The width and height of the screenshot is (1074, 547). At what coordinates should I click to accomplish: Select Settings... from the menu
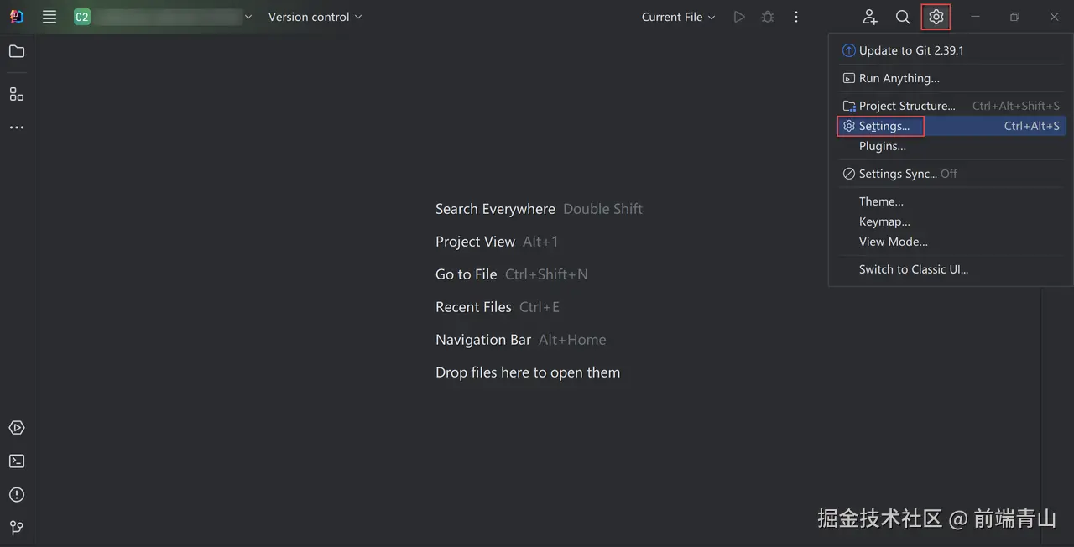(x=884, y=126)
